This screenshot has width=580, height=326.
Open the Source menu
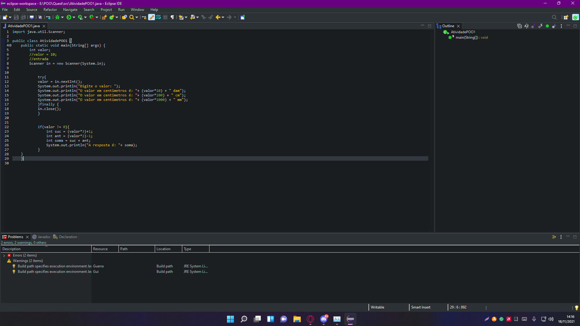pyautogui.click(x=32, y=10)
